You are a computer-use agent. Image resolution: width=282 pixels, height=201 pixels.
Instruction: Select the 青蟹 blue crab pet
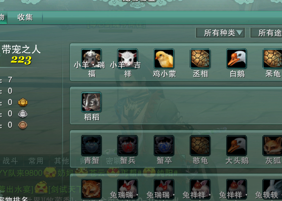click(91, 145)
